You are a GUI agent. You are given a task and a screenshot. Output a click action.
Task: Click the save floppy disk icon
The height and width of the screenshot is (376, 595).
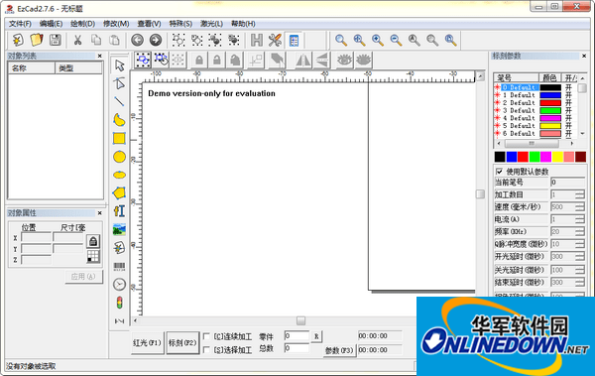[x=56, y=40]
